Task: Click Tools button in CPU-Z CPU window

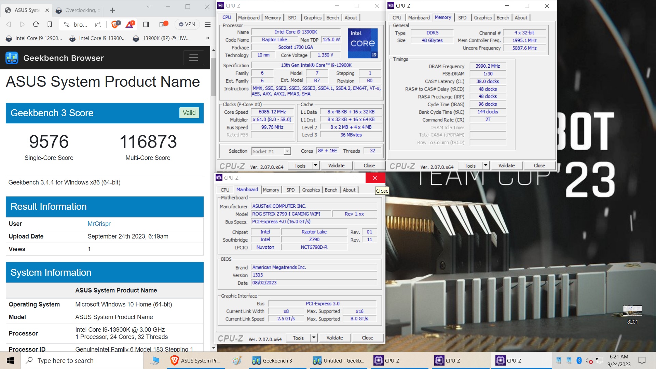Action: pos(300,165)
